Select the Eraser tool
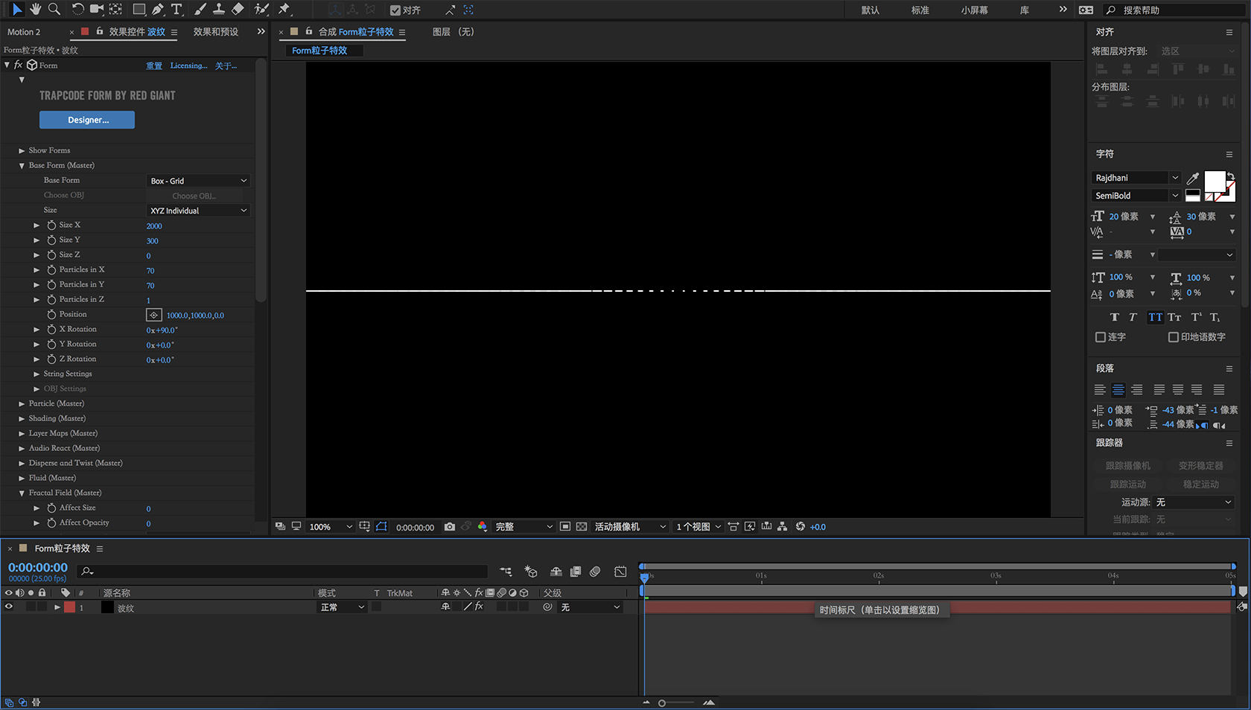 click(x=238, y=10)
